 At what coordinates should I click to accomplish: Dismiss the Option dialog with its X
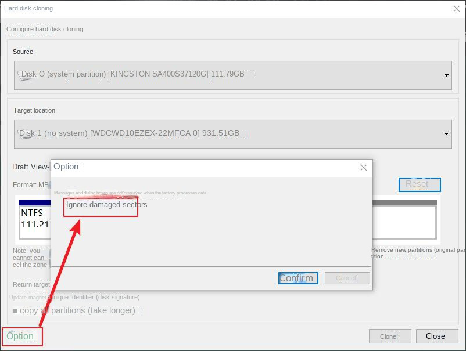point(364,168)
